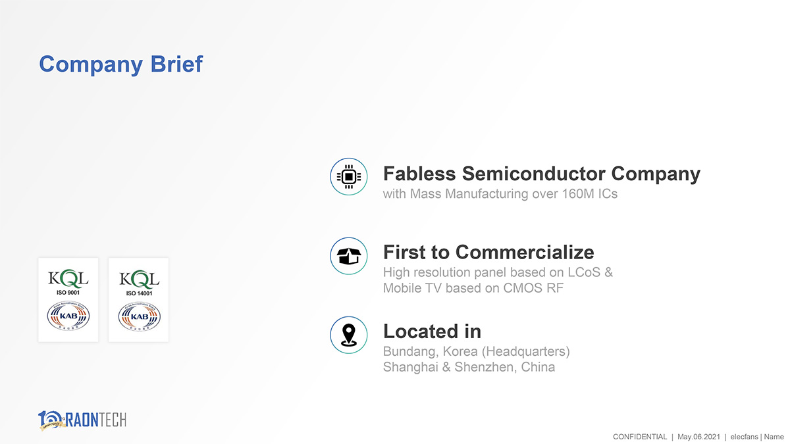Screen dimensions: 790x444
Task: Click the KQL text logo above ISO 14001
Action: coord(139,278)
